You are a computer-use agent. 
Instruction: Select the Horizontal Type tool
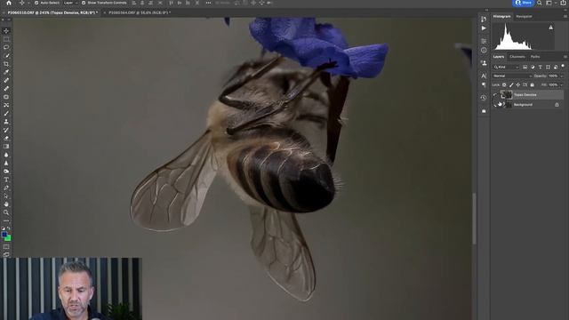pos(6,180)
